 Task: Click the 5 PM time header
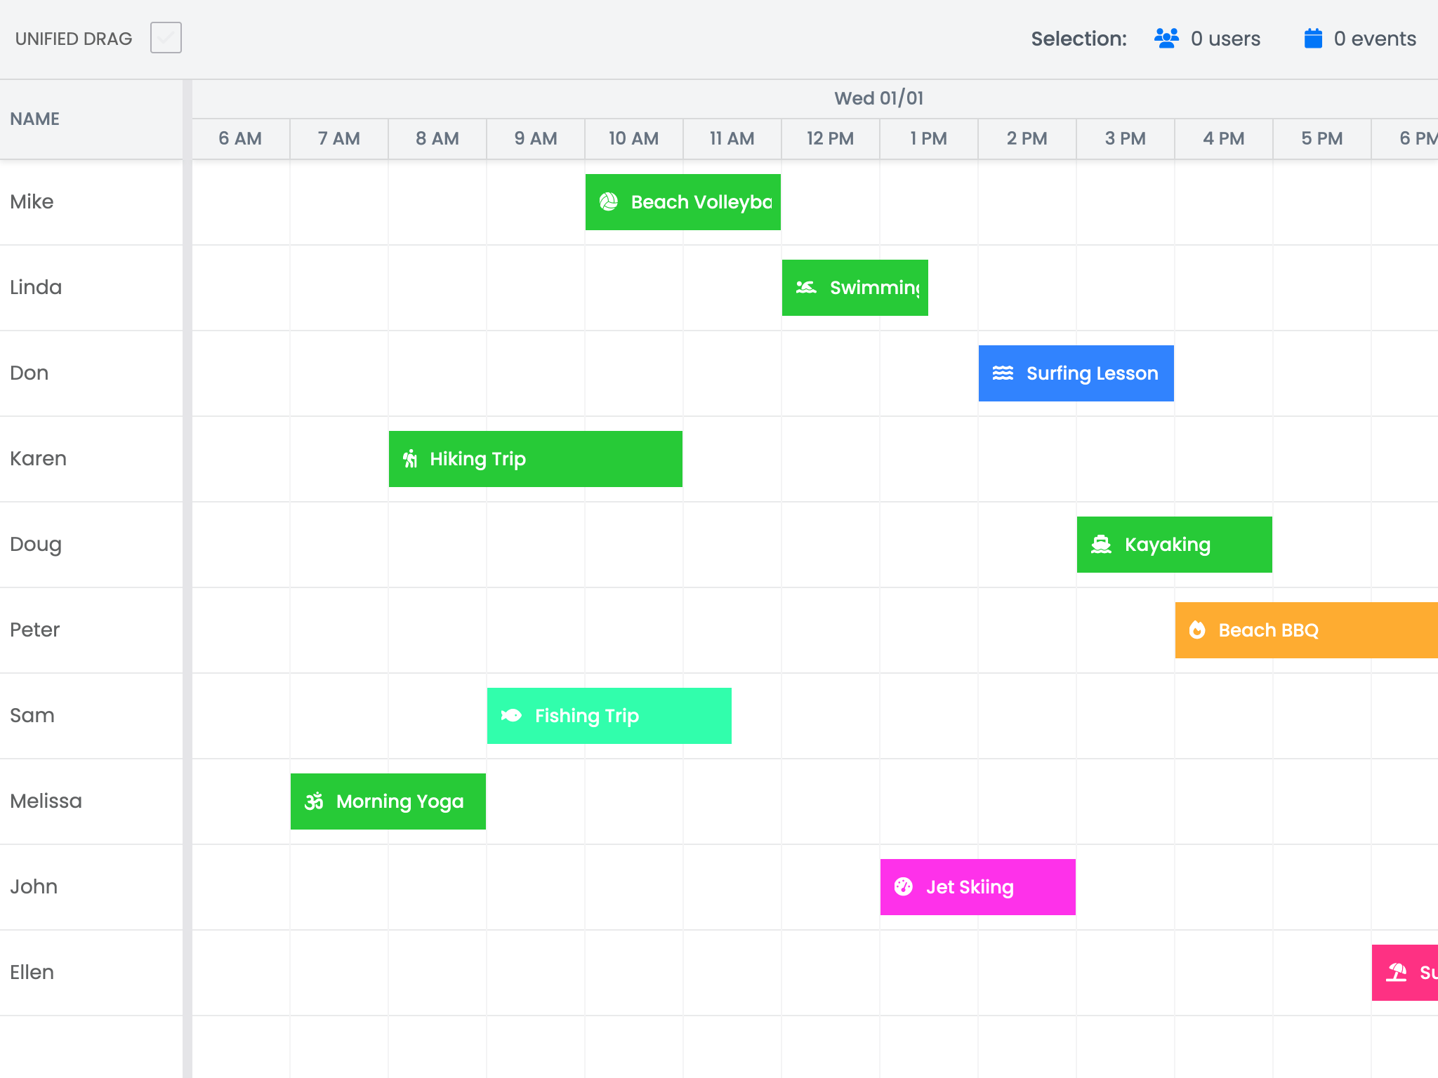click(x=1322, y=139)
